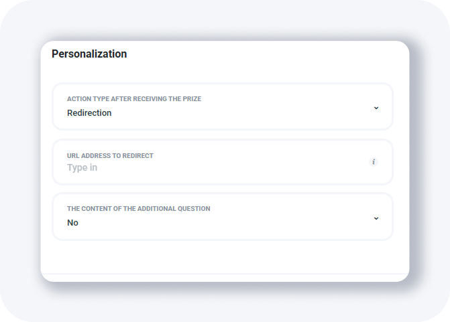Show the redirect URL help tooltip
This screenshot has width=450, height=322.
pyautogui.click(x=374, y=162)
